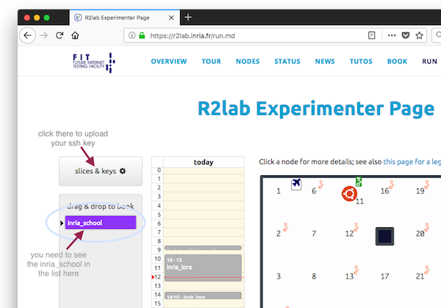Open the NEWS menu item
The height and width of the screenshot is (308, 441).
(325, 62)
